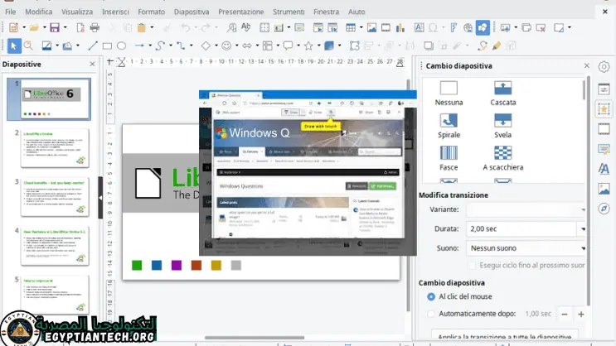The height and width of the screenshot is (346, 616).
Task: Expand the Table icon dropdown arrow
Action: click(361, 27)
